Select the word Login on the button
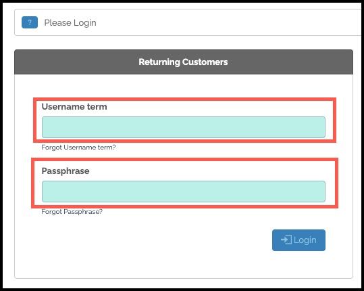Viewport: 364px width, 291px height. point(305,240)
